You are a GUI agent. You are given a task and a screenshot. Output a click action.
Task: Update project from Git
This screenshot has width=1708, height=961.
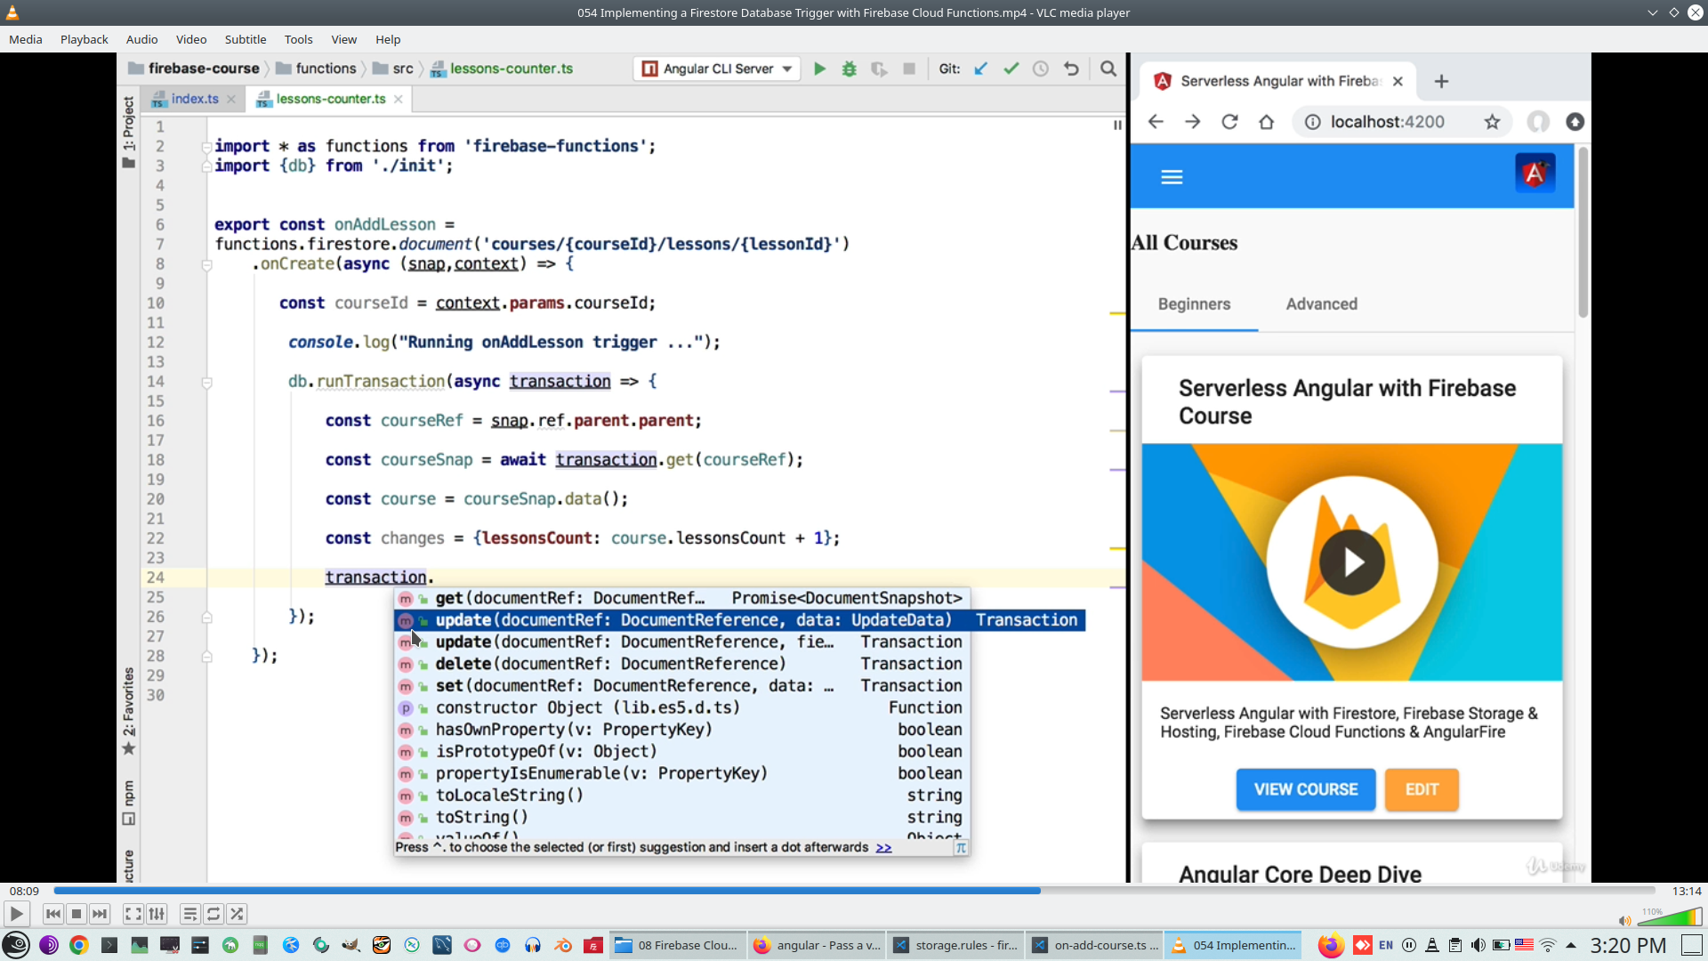981,69
